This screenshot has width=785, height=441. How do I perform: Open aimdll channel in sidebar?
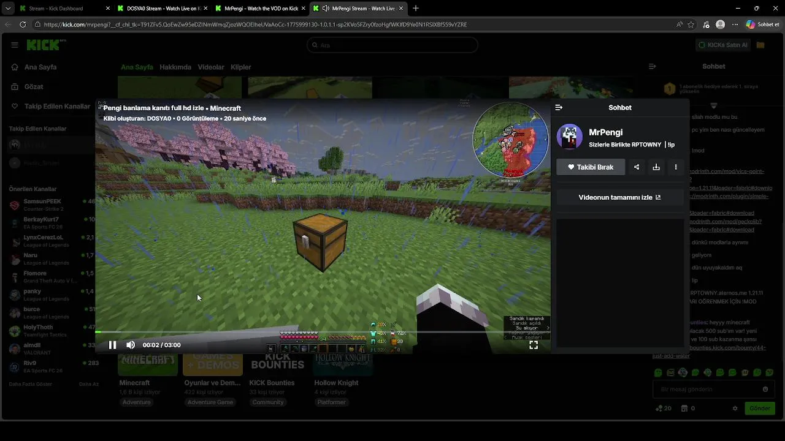click(52, 349)
